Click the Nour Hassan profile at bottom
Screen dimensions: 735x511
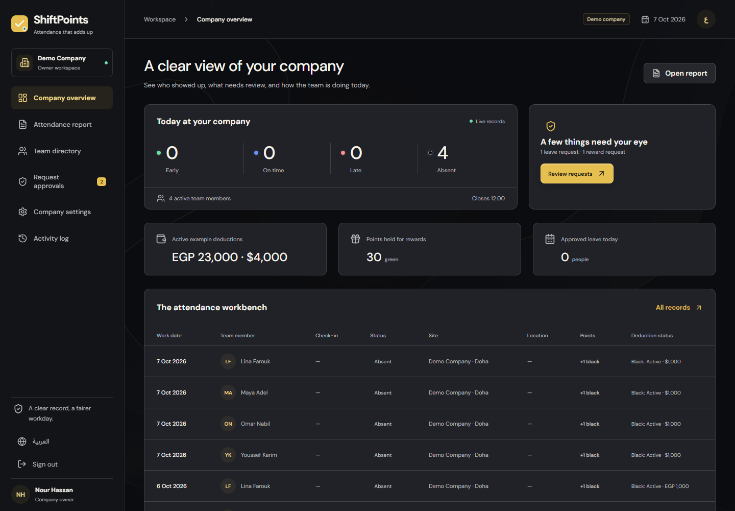click(x=62, y=495)
